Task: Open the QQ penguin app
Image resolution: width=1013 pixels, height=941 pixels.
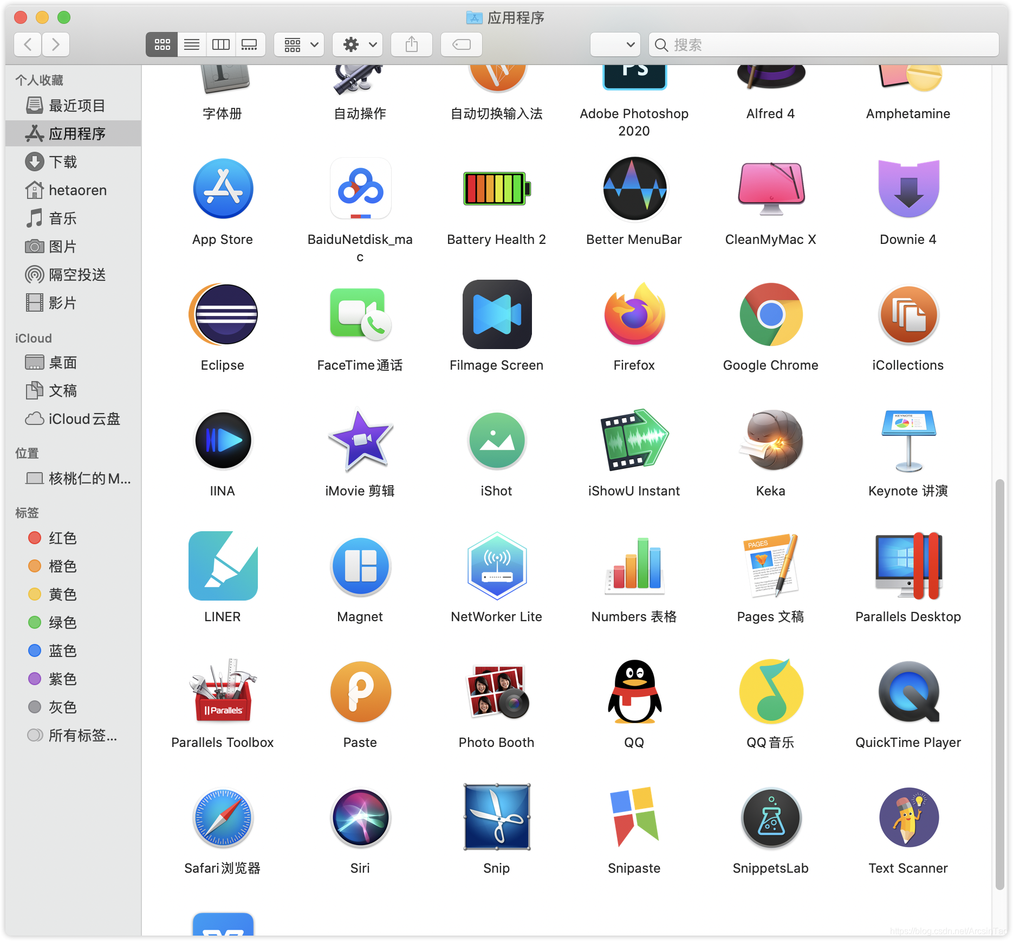Action: (634, 692)
